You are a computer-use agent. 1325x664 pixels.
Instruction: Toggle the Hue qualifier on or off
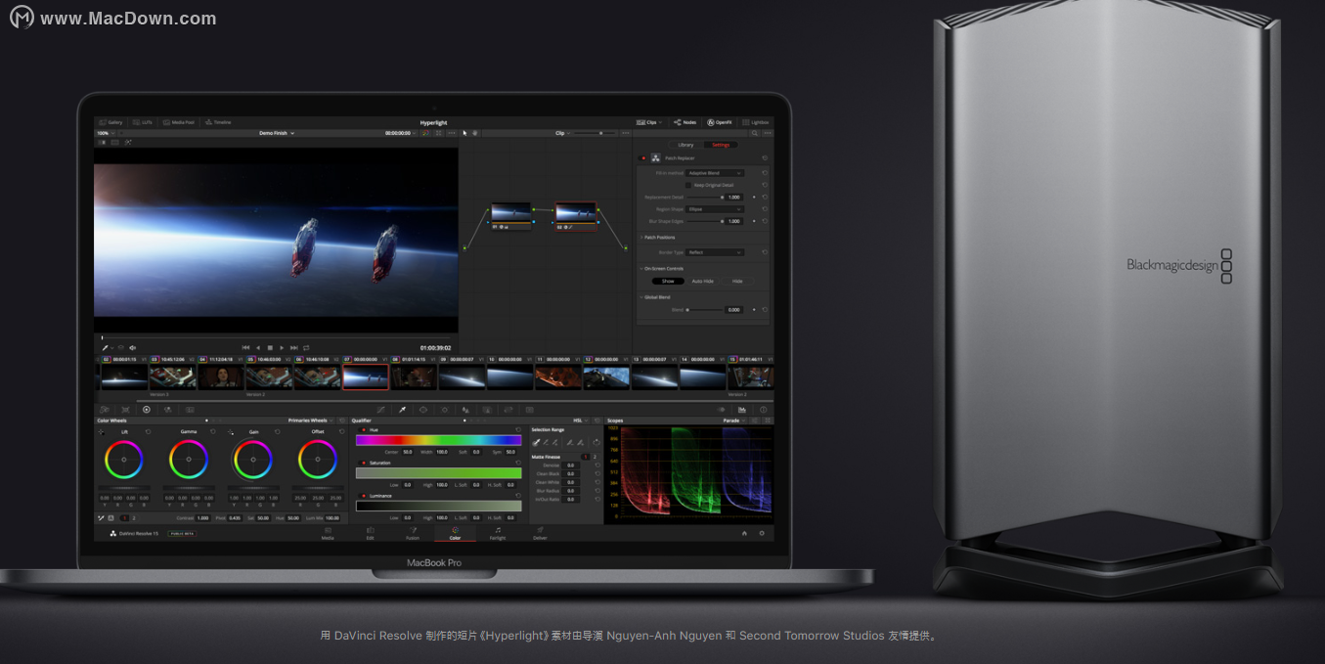coord(364,429)
